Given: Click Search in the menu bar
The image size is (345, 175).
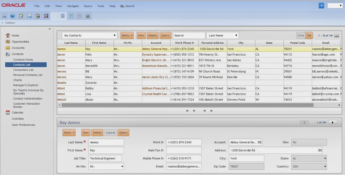Looking at the screenshot, I should click(127, 6).
